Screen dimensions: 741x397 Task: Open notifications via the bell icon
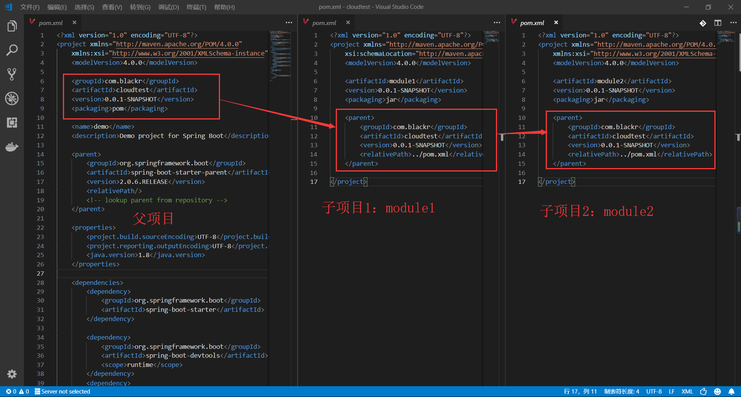731,391
